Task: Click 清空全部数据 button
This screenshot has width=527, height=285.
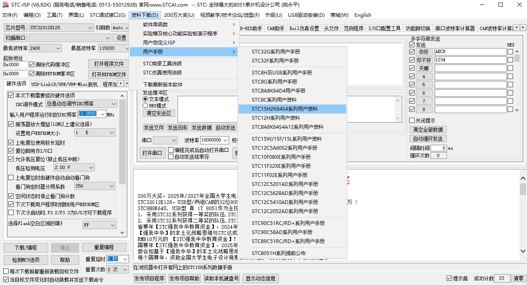Action: coord(428,130)
